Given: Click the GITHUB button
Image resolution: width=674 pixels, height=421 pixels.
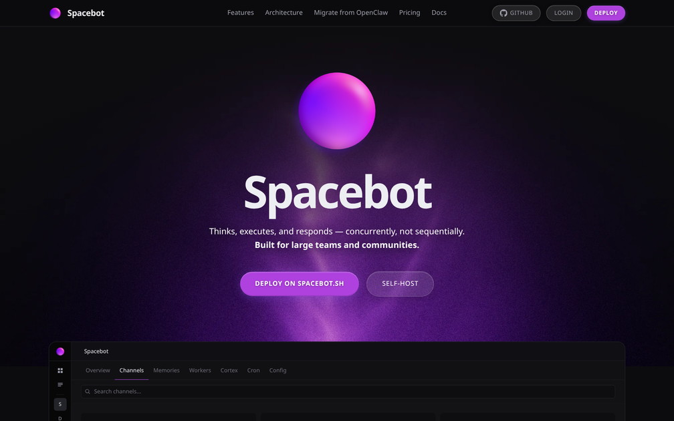Looking at the screenshot, I should (516, 13).
